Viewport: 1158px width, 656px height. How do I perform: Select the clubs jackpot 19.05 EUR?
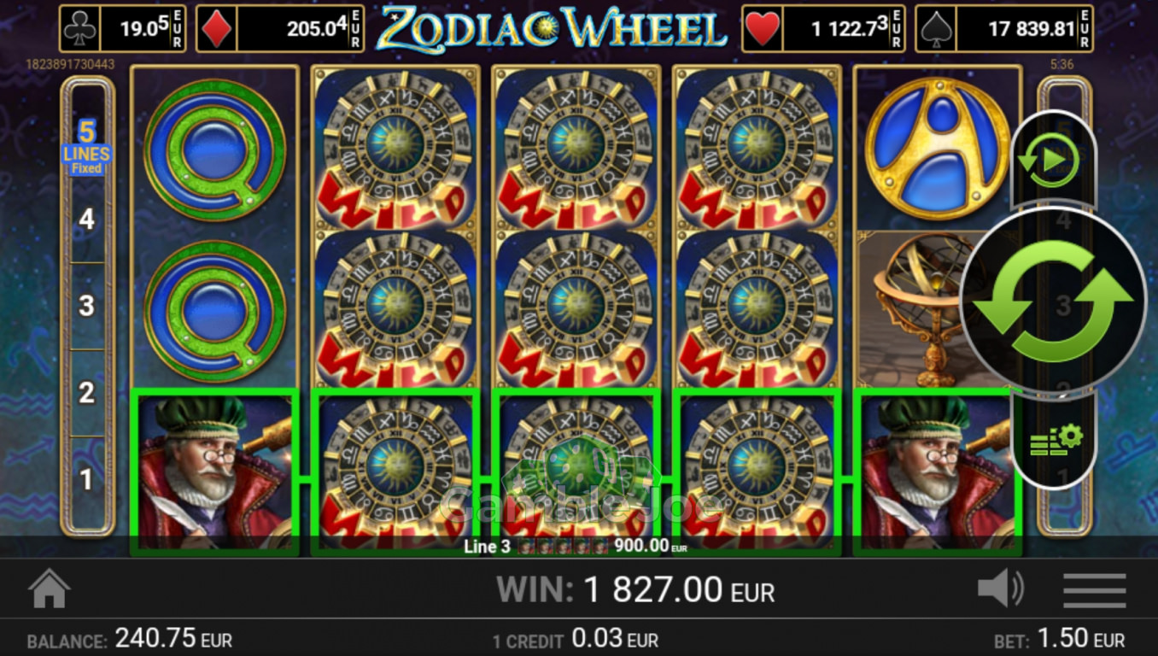click(x=123, y=29)
